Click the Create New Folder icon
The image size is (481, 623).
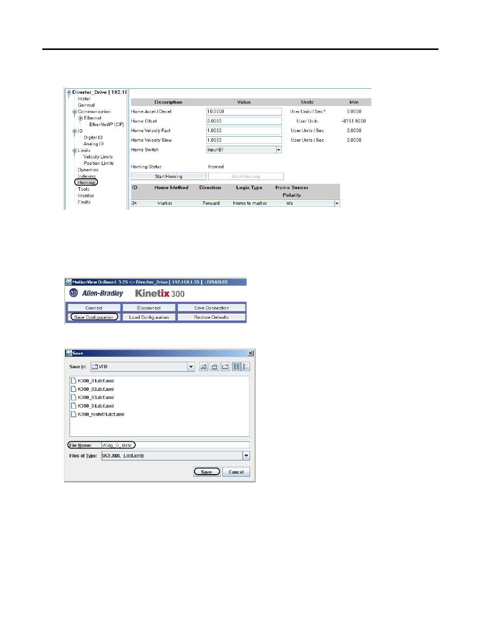click(x=225, y=367)
